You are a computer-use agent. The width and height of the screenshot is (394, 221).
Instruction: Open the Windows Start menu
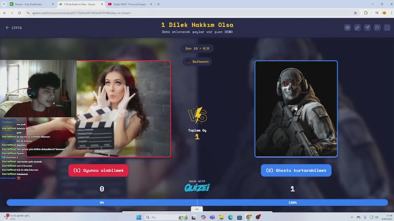point(139,217)
